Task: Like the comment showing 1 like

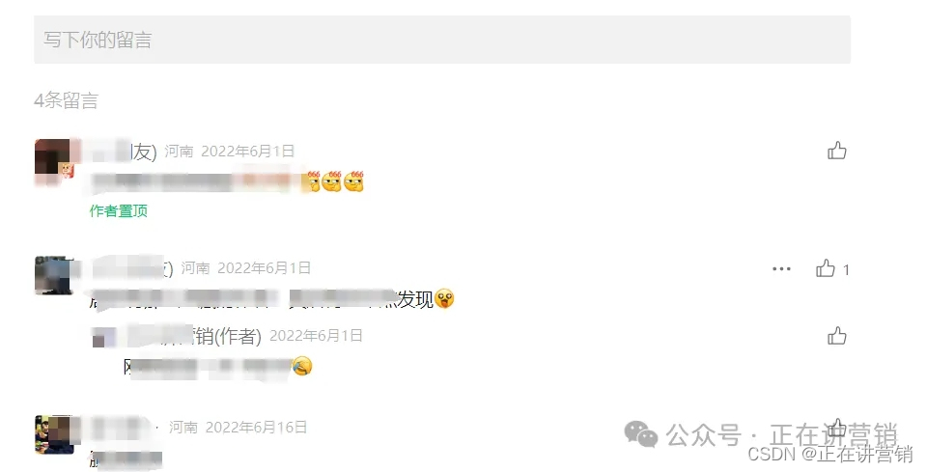Action: [826, 268]
